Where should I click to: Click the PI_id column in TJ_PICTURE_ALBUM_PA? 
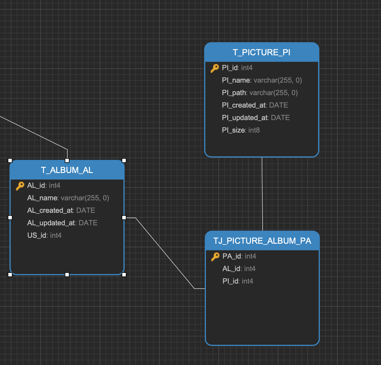pos(238,281)
